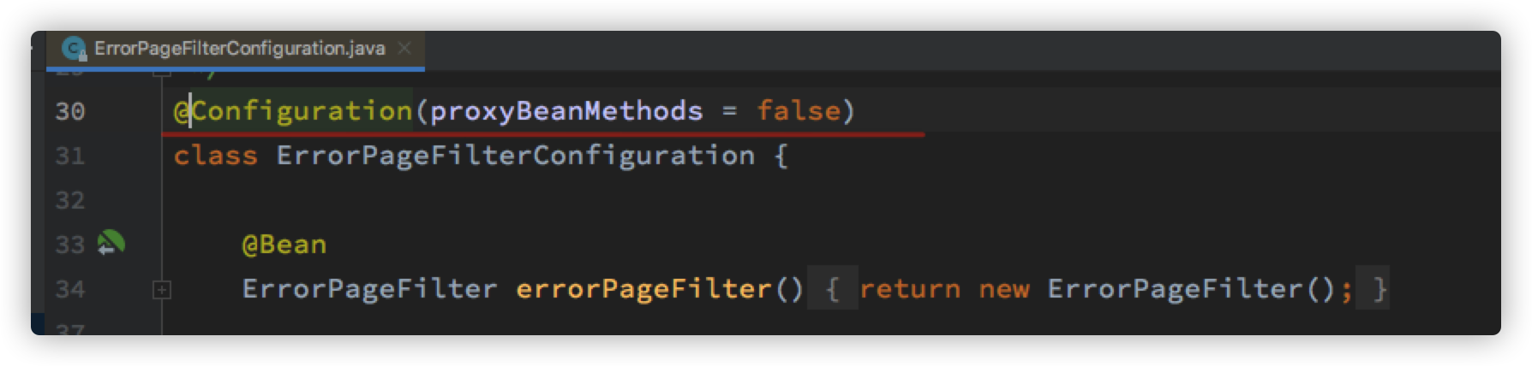This screenshot has width=1532, height=366.
Task: Click line number 33 in the gutter
Action: click(x=70, y=245)
